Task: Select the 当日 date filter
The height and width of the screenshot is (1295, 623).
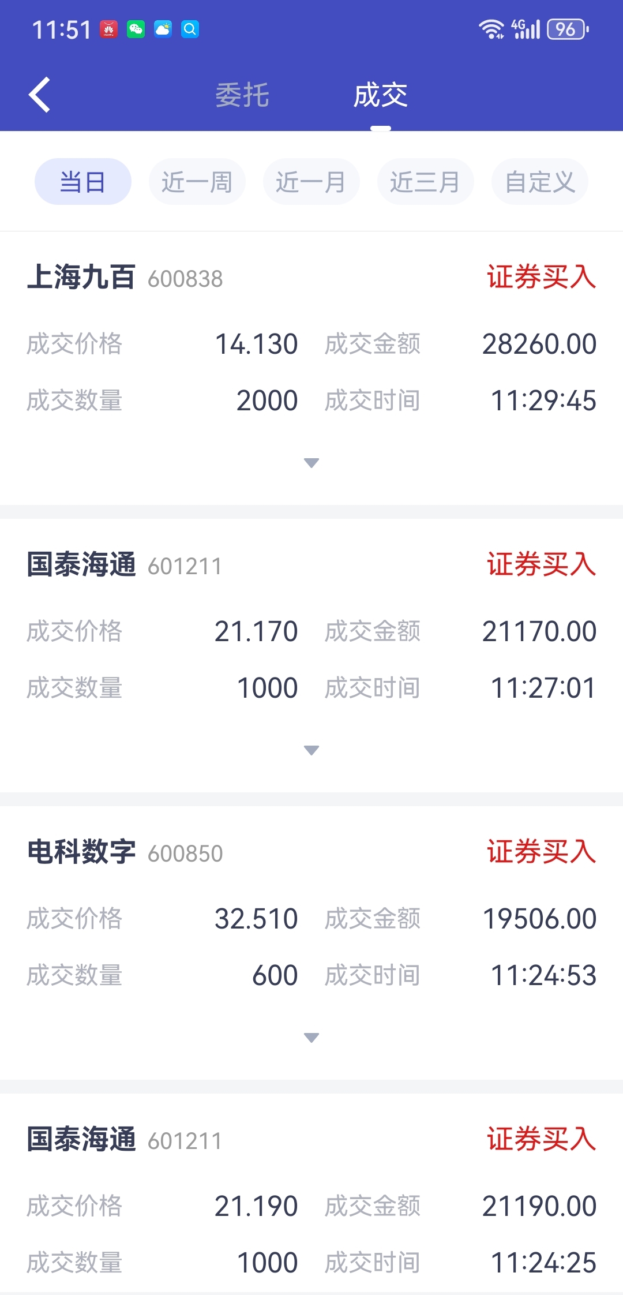Action: (x=83, y=182)
